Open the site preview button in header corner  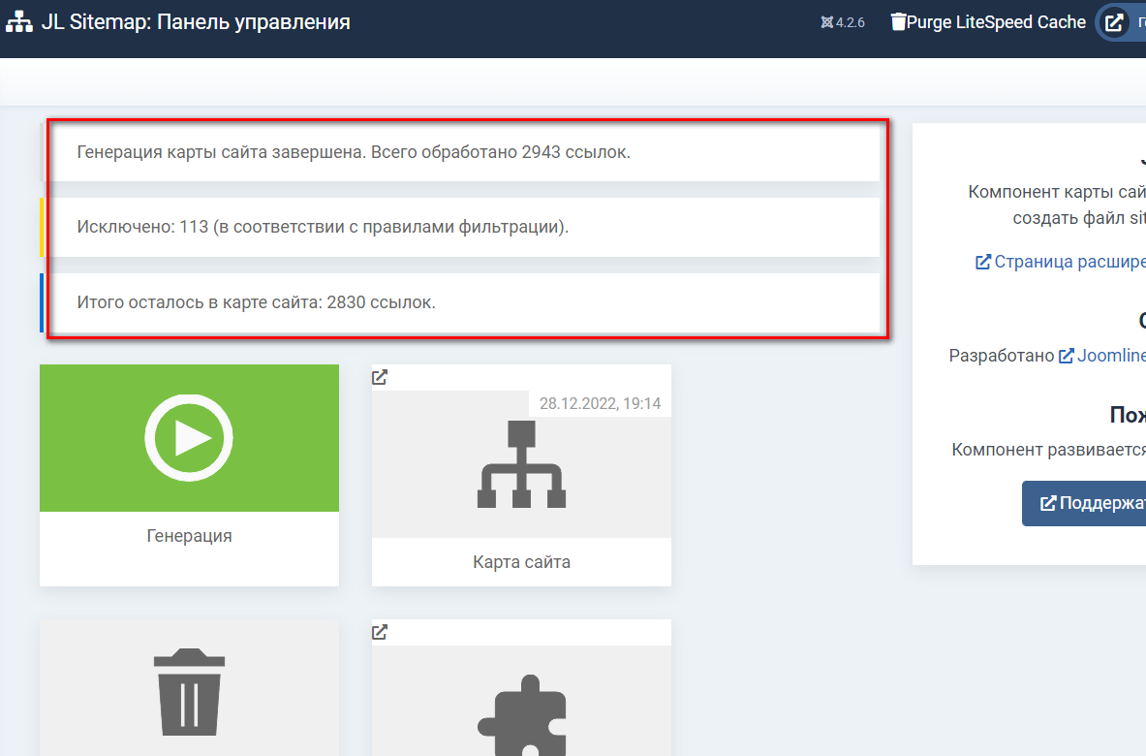pos(1115,22)
